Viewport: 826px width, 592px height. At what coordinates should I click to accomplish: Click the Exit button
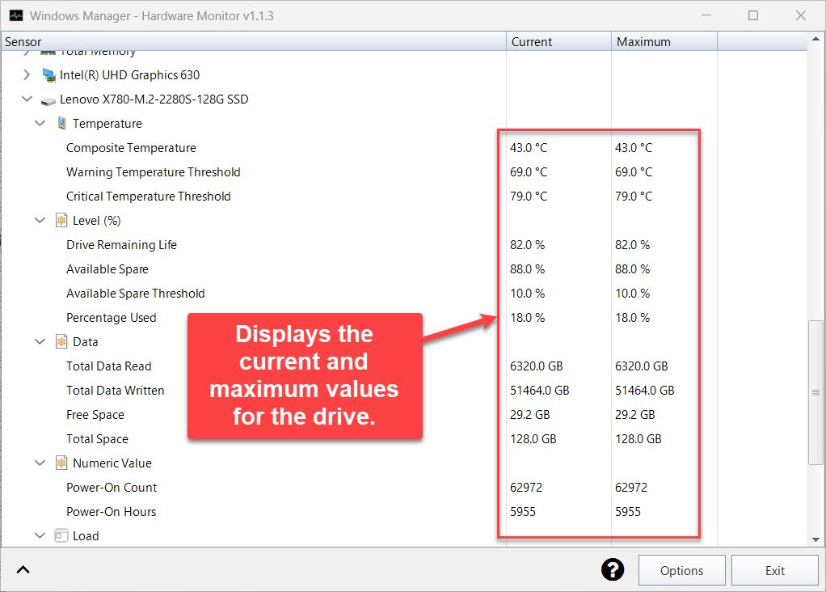pyautogui.click(x=775, y=570)
